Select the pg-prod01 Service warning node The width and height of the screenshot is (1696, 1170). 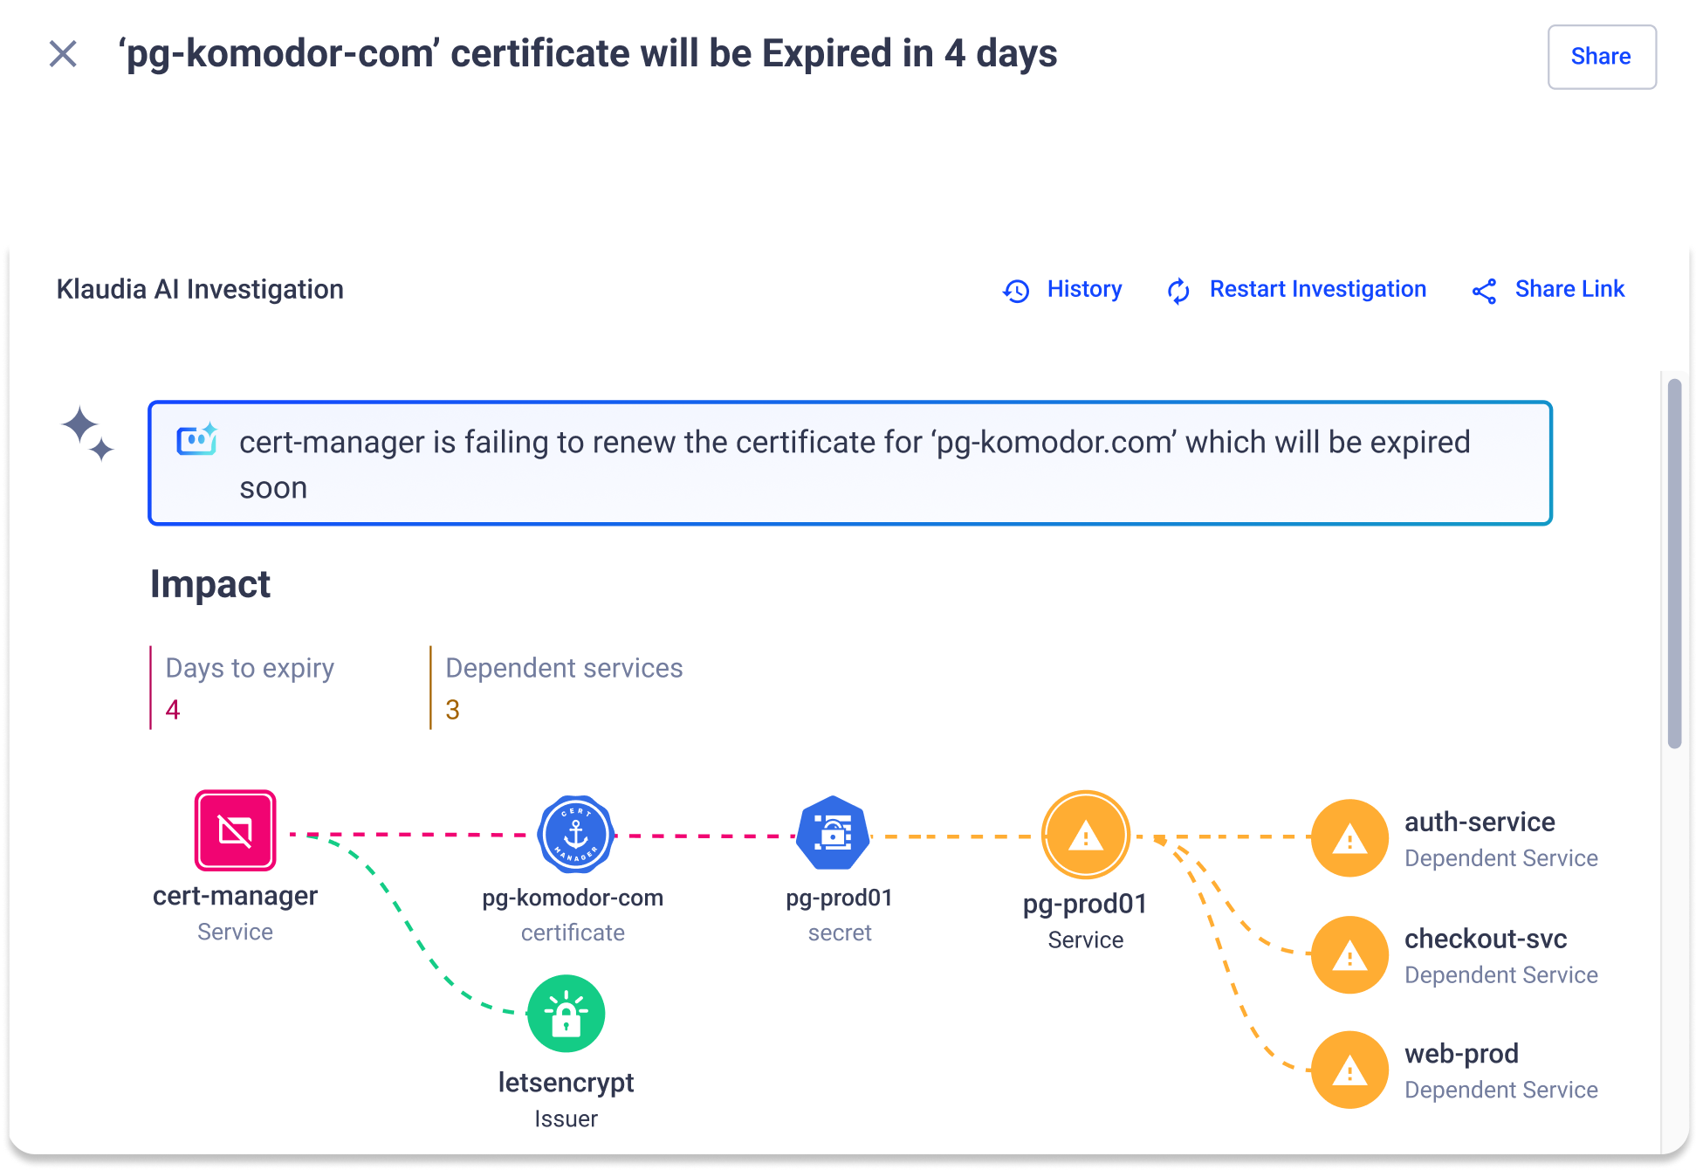1085,836
